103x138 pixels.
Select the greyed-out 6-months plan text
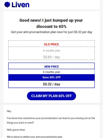(x=51, y=50)
